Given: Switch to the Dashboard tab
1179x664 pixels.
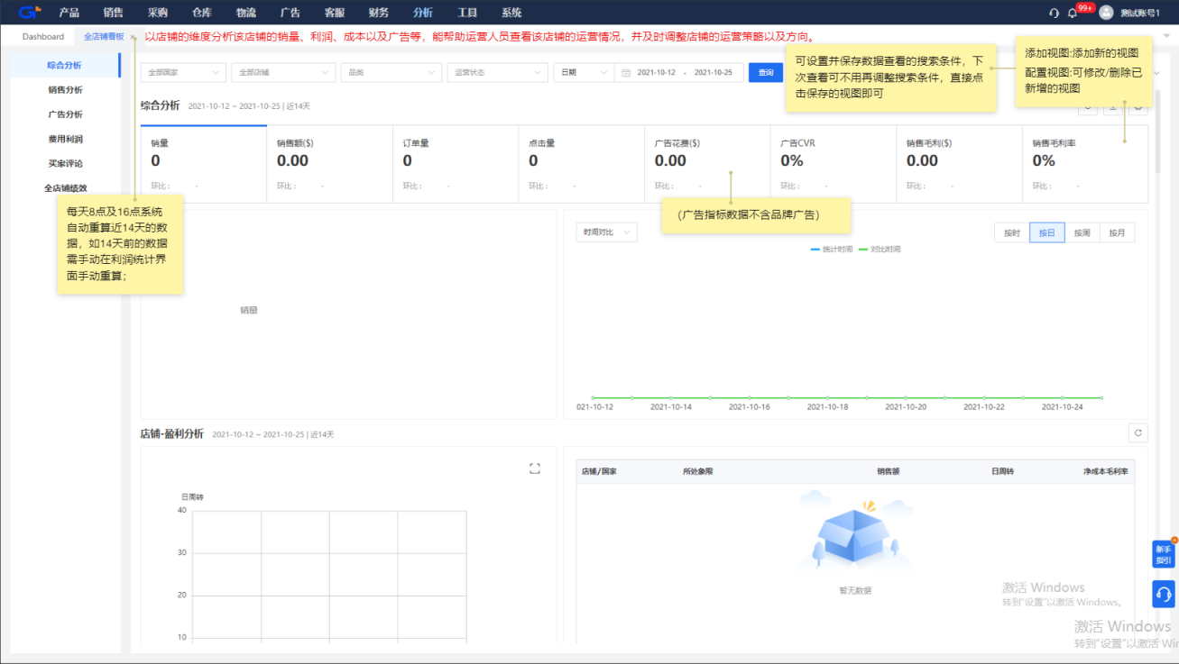Looking at the screenshot, I should pos(42,36).
